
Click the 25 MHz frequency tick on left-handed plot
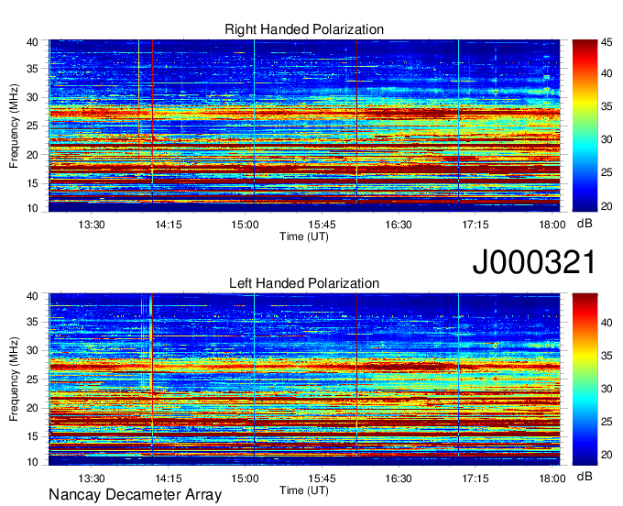click(33, 379)
